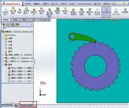Click Zoom to Area in the viewport toolbar
This screenshot has height=108, width=129.
tap(81, 21)
